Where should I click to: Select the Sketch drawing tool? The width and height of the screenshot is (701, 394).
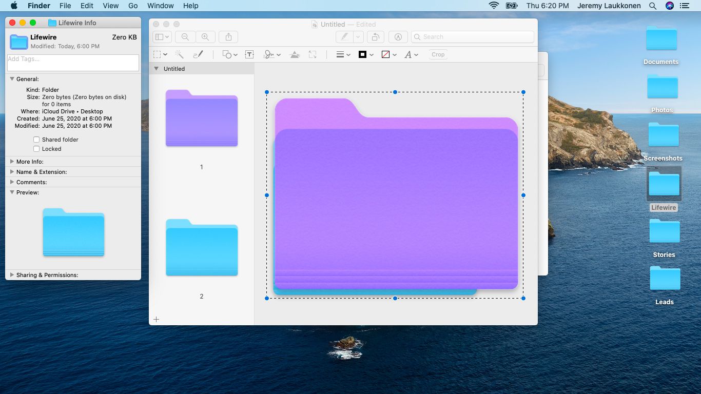click(x=198, y=54)
